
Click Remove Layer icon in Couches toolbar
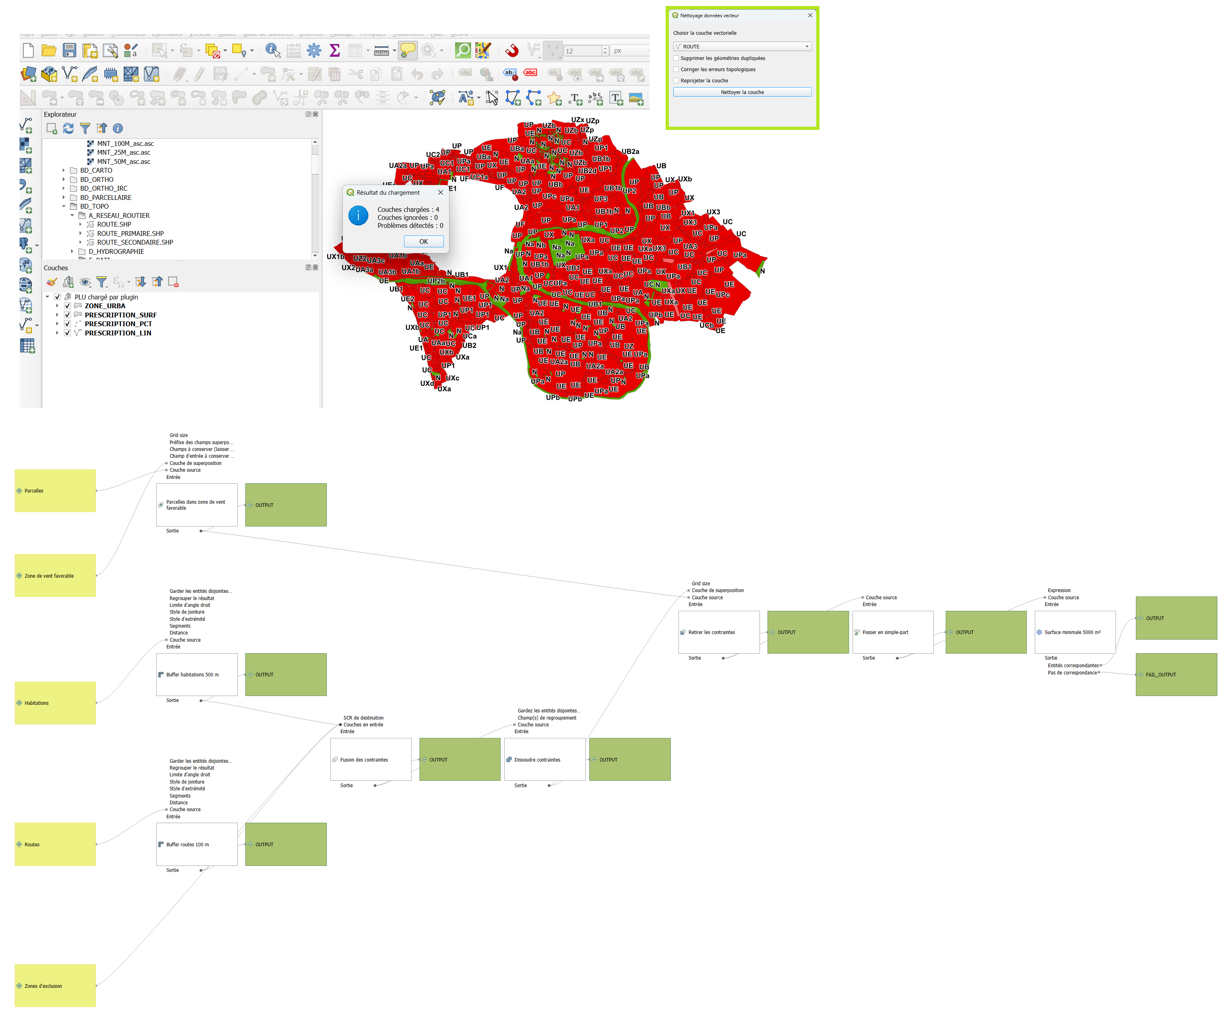[x=173, y=282]
